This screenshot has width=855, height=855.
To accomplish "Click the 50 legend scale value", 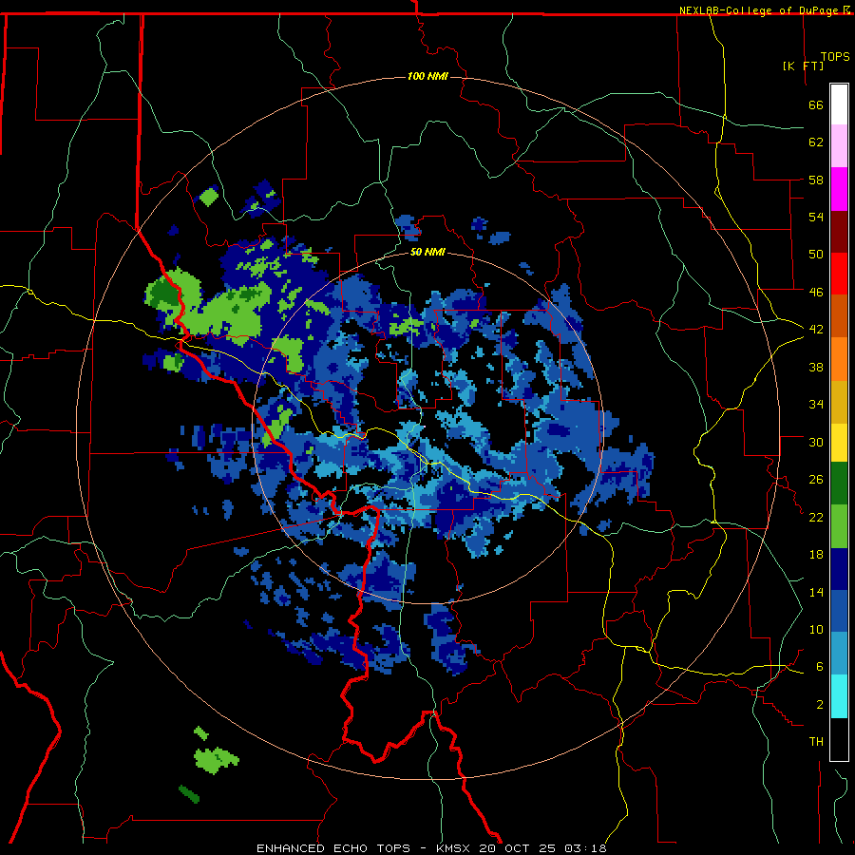I will 816,255.
